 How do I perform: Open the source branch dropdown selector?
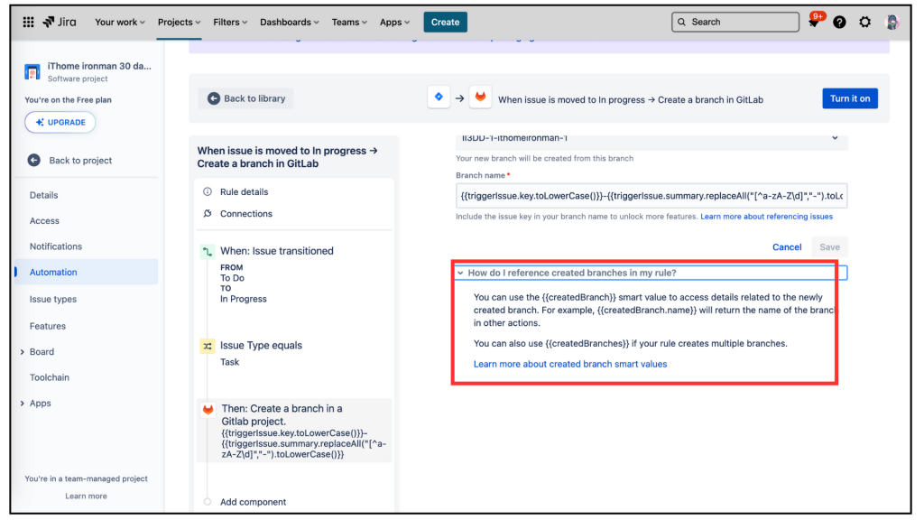click(651, 140)
